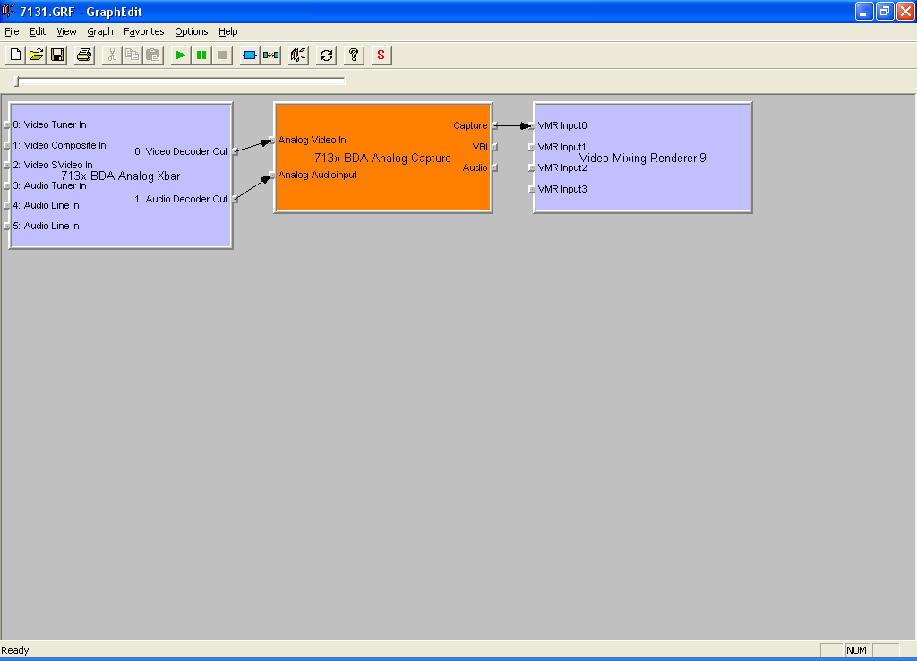Restore down the GraphEdit window
917x661 pixels.
[885, 11]
